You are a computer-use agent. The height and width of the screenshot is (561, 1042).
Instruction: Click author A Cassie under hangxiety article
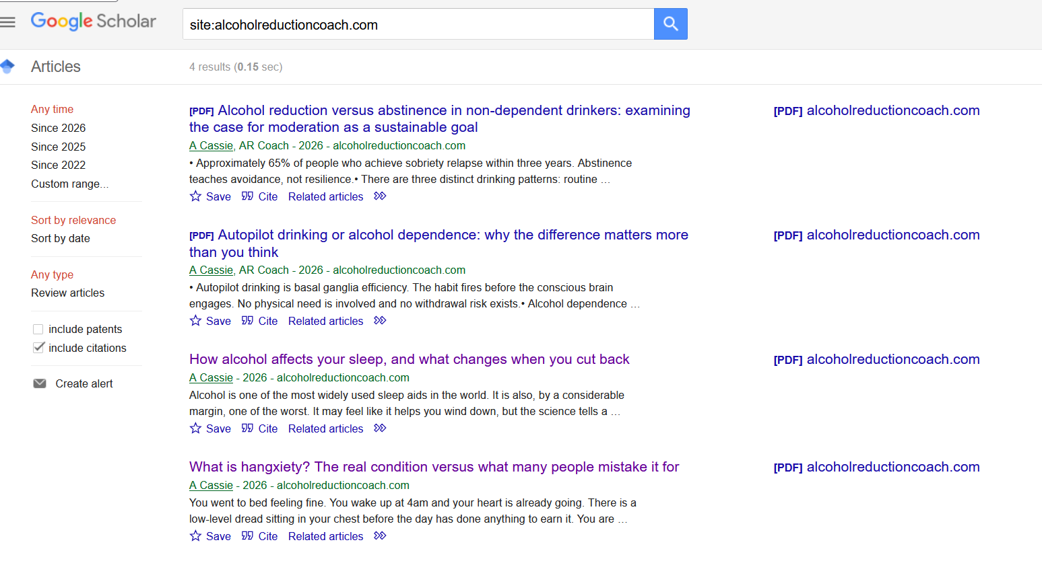click(x=211, y=485)
